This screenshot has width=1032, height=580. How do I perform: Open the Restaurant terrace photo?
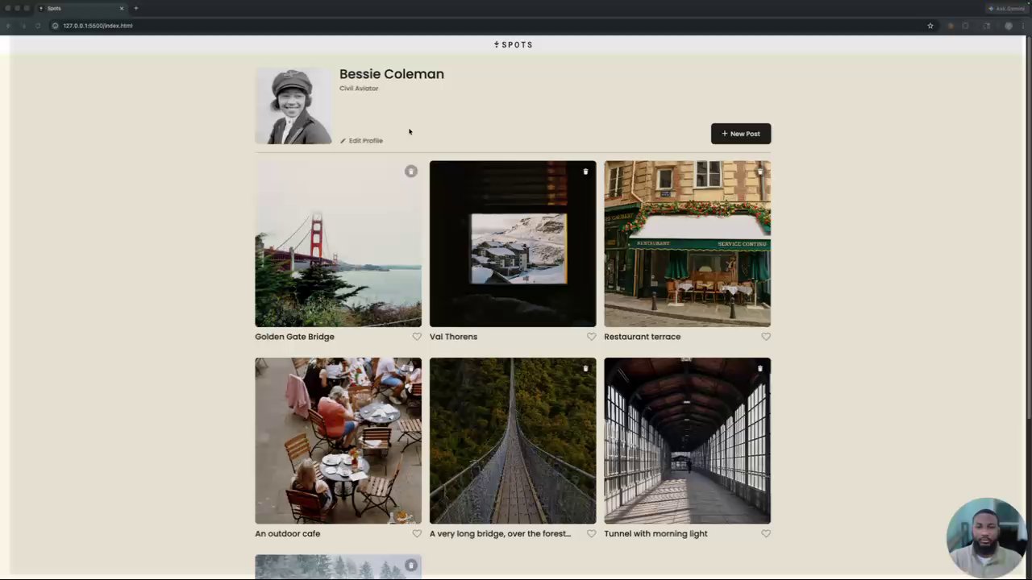pyautogui.click(x=687, y=243)
